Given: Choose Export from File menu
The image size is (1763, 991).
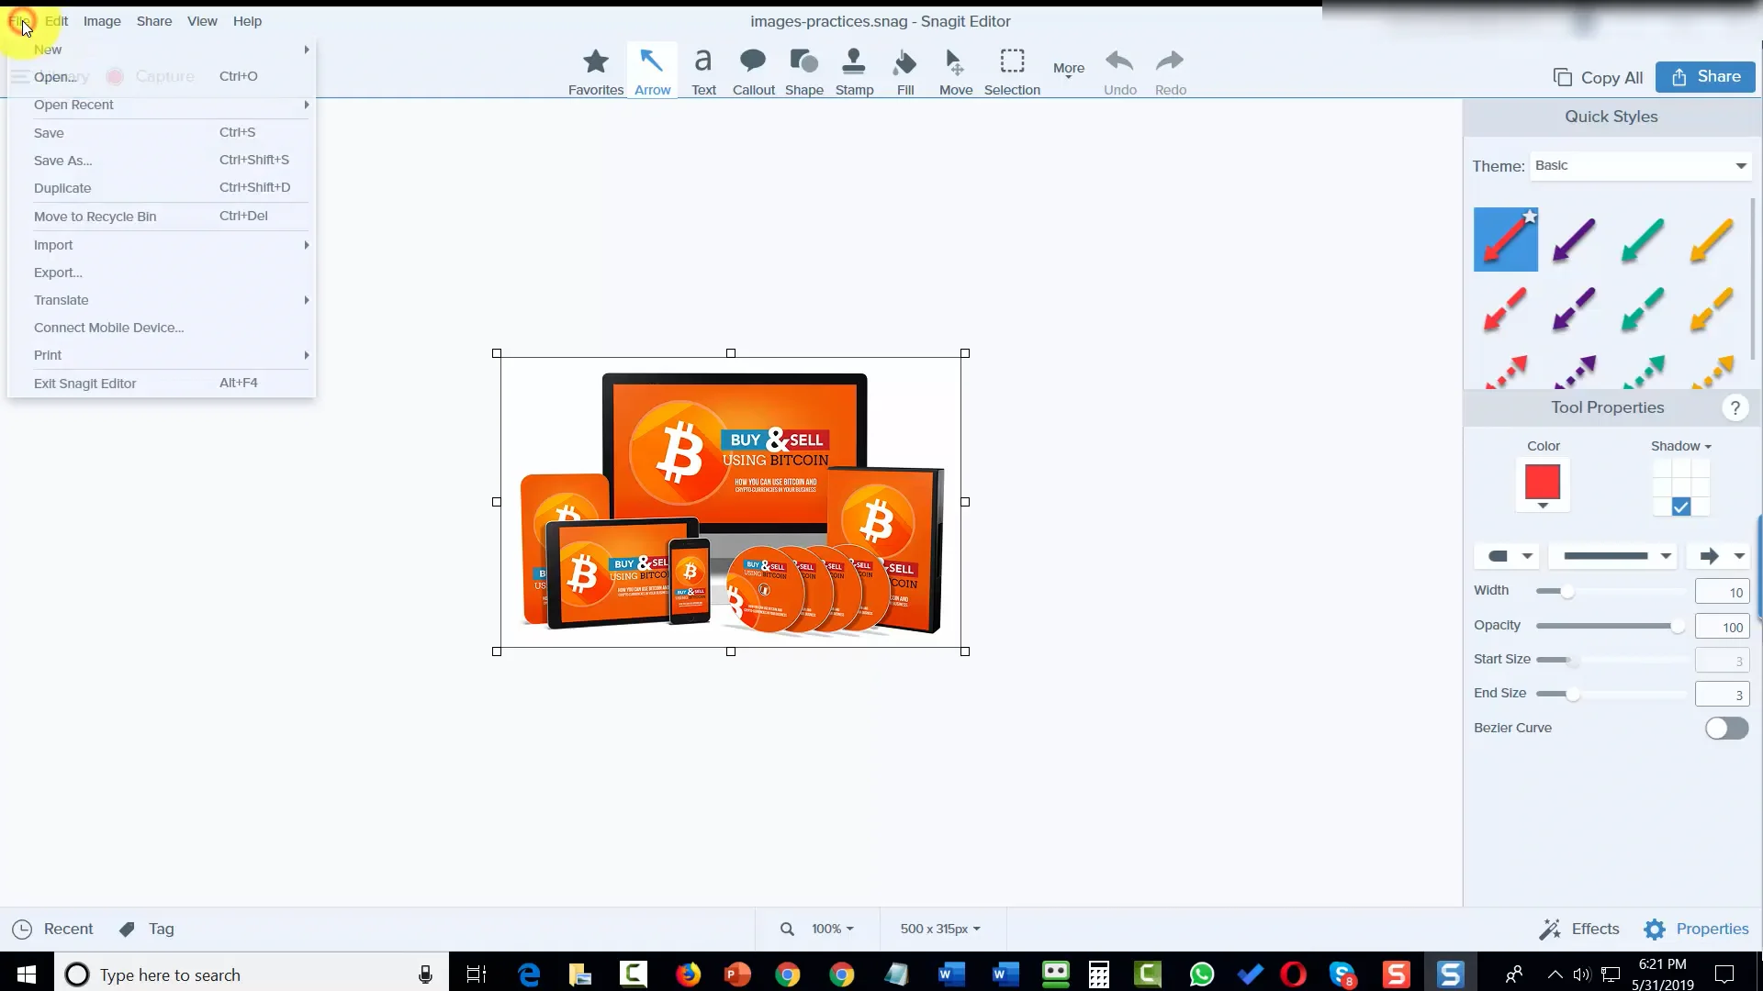Looking at the screenshot, I should [162, 273].
